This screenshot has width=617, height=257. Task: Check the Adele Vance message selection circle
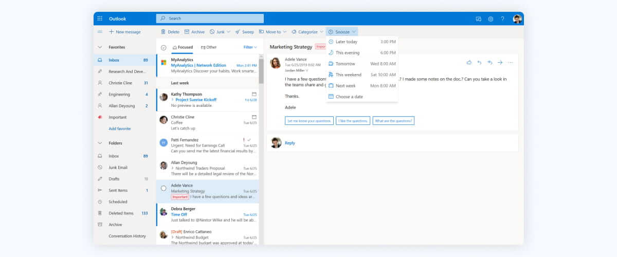(164, 188)
